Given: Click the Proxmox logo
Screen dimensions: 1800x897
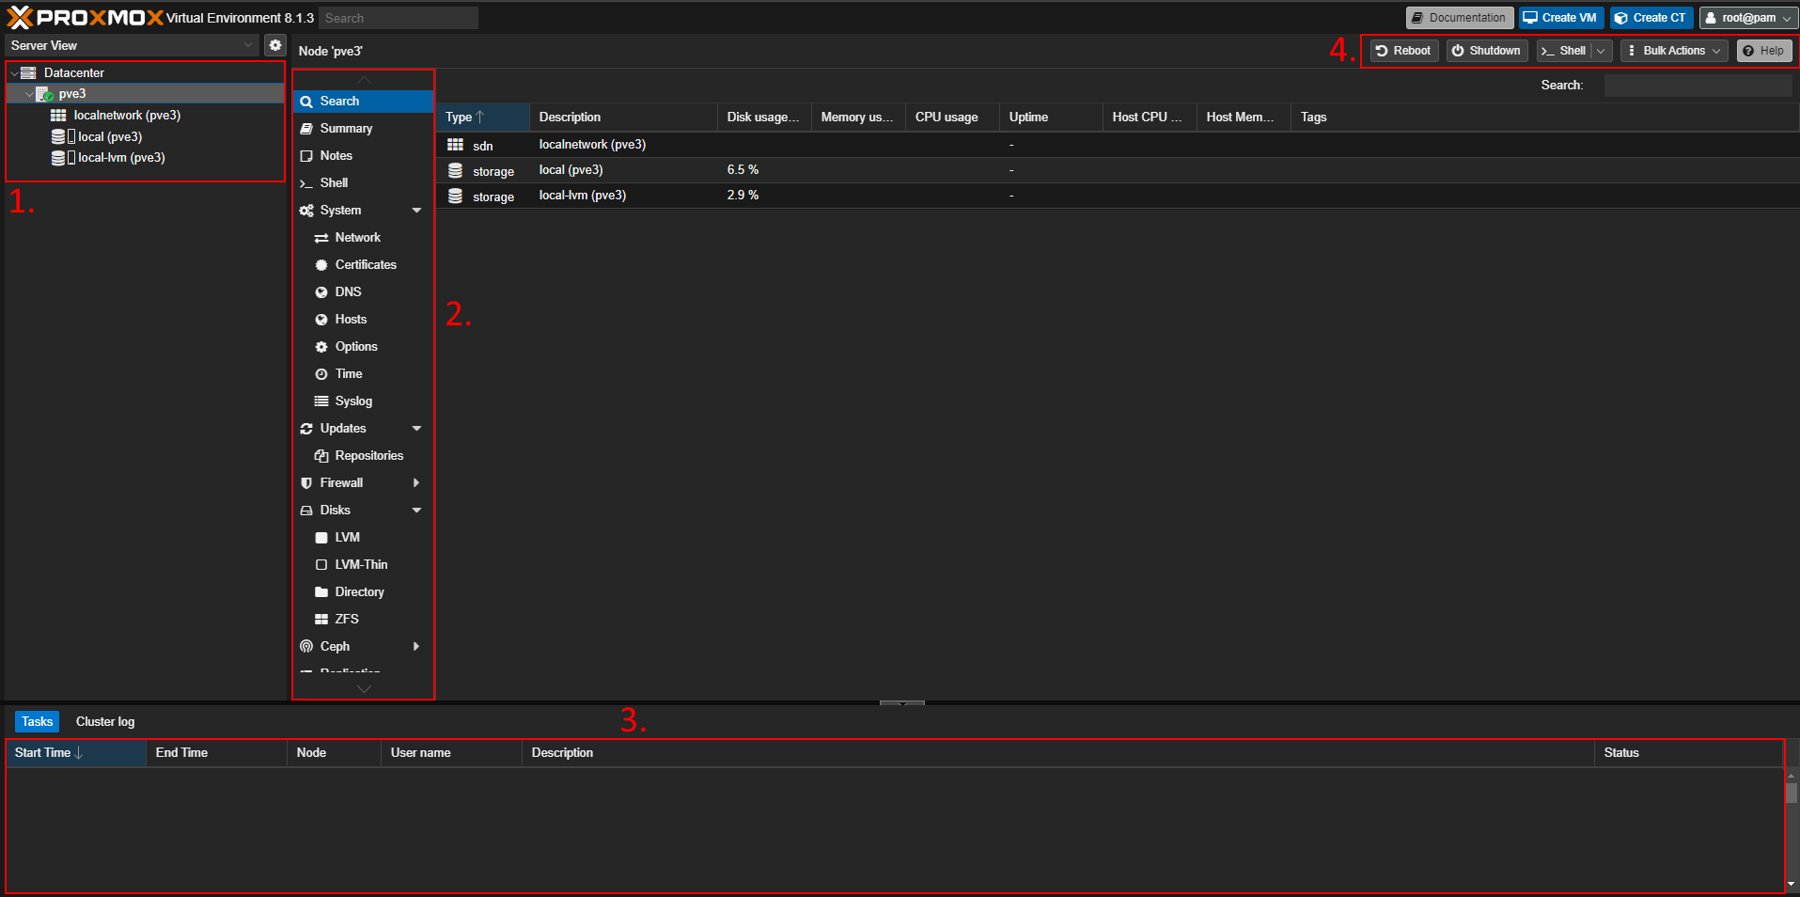Looking at the screenshot, I should coord(85,17).
